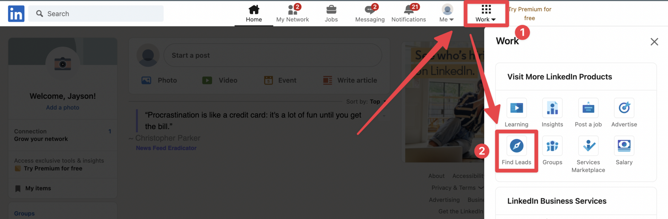Open Connection Grow your network
Viewport: 668px width, 219px height.
63,135
